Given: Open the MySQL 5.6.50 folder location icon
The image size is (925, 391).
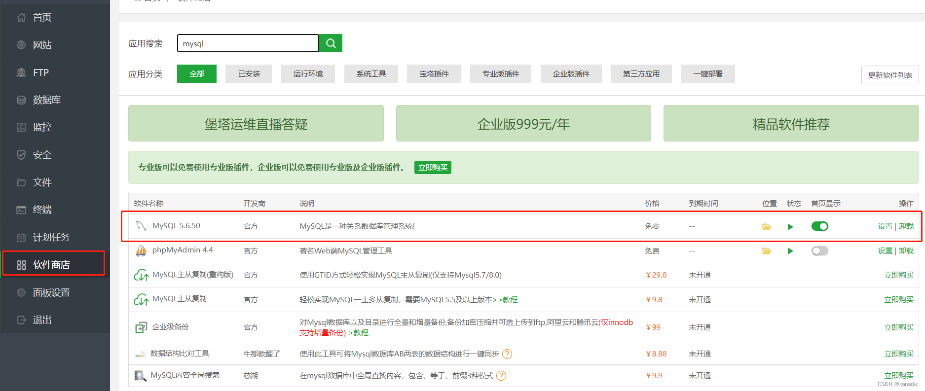Looking at the screenshot, I should coord(766,227).
